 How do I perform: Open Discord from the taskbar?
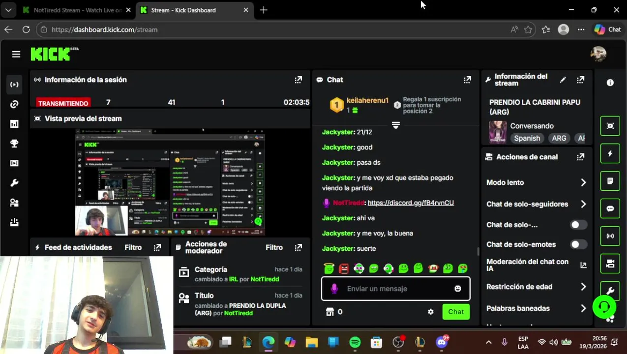(442, 342)
